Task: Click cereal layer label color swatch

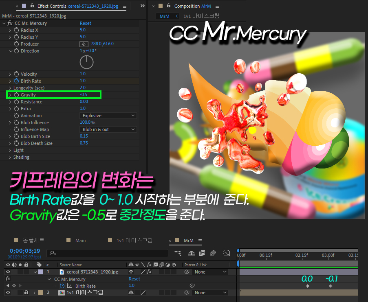Action: pos(41,272)
